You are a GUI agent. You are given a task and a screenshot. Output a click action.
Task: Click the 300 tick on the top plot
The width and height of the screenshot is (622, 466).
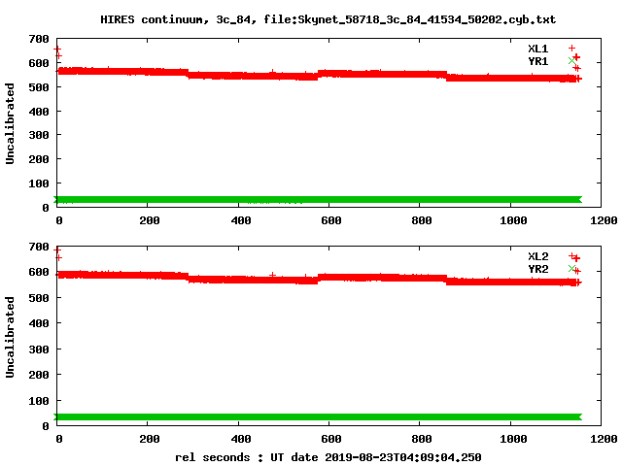(x=39, y=135)
